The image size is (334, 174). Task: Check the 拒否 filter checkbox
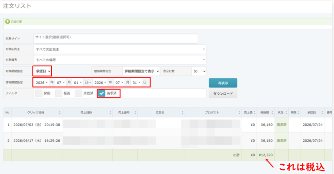coord(59,93)
